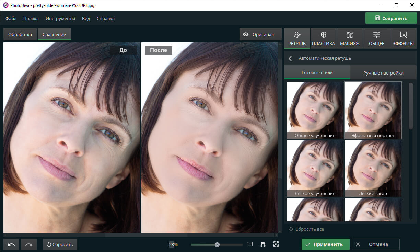
Task: Switch to the Пластика face sculpt section
Action: pyautogui.click(x=323, y=38)
